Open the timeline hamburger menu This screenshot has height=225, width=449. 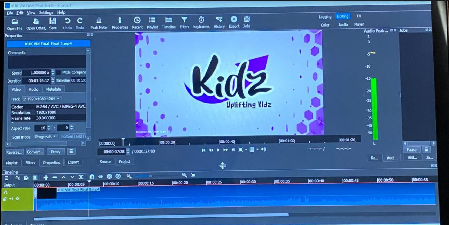click(6, 177)
